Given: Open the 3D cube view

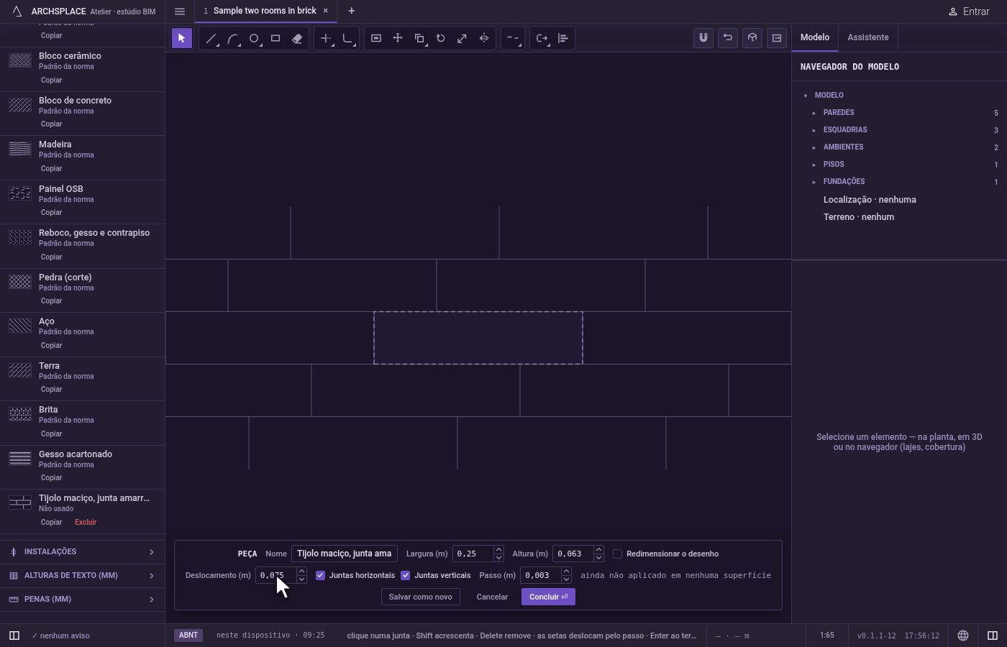Looking at the screenshot, I should pos(752,38).
